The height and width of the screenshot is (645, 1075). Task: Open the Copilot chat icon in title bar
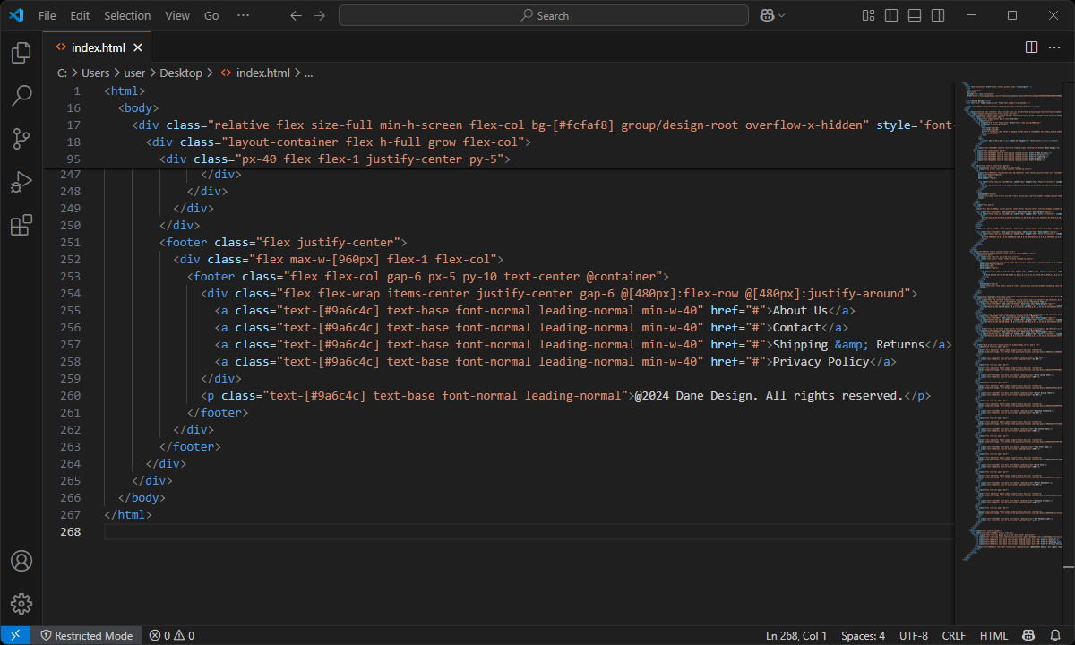pyautogui.click(x=767, y=15)
